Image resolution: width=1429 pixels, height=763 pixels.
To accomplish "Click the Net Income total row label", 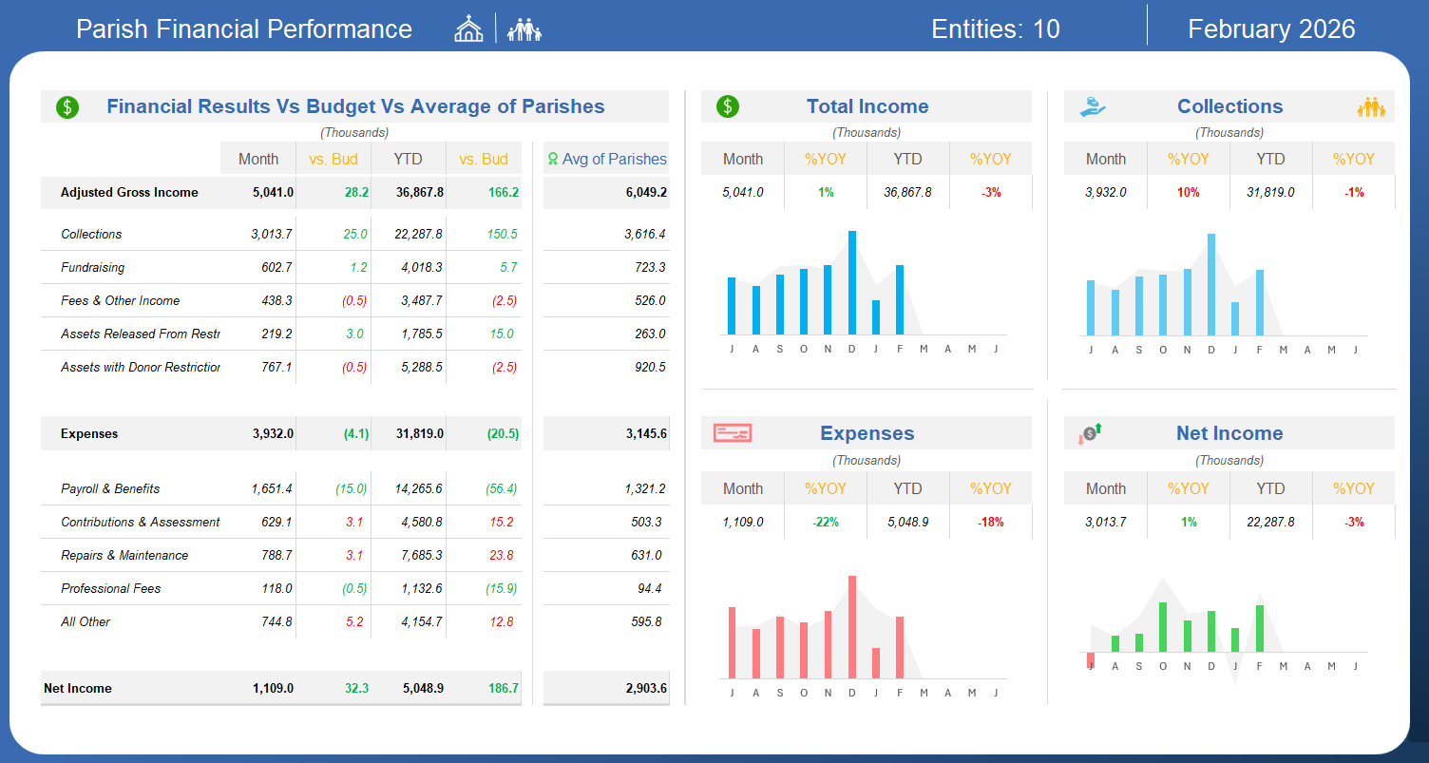I will pyautogui.click(x=78, y=688).
